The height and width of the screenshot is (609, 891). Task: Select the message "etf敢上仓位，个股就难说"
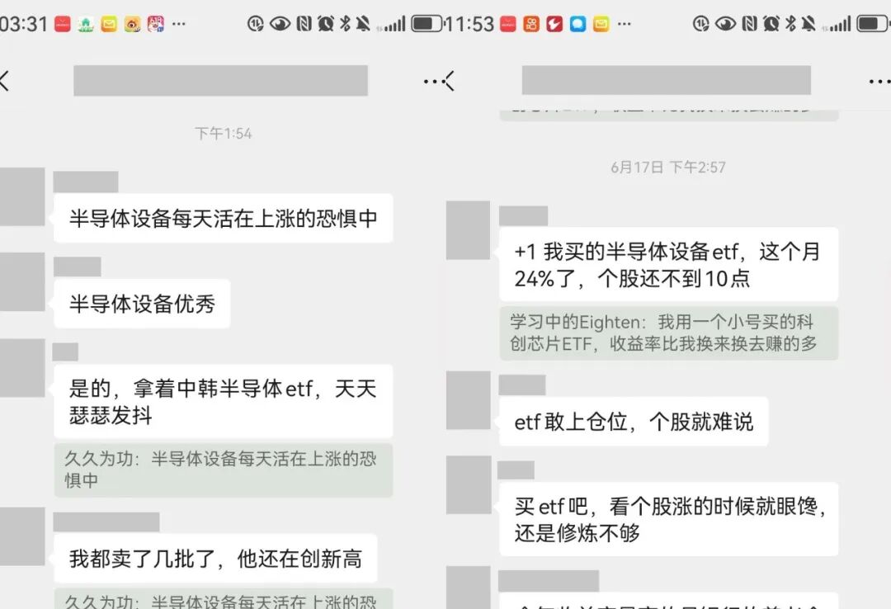point(634,422)
